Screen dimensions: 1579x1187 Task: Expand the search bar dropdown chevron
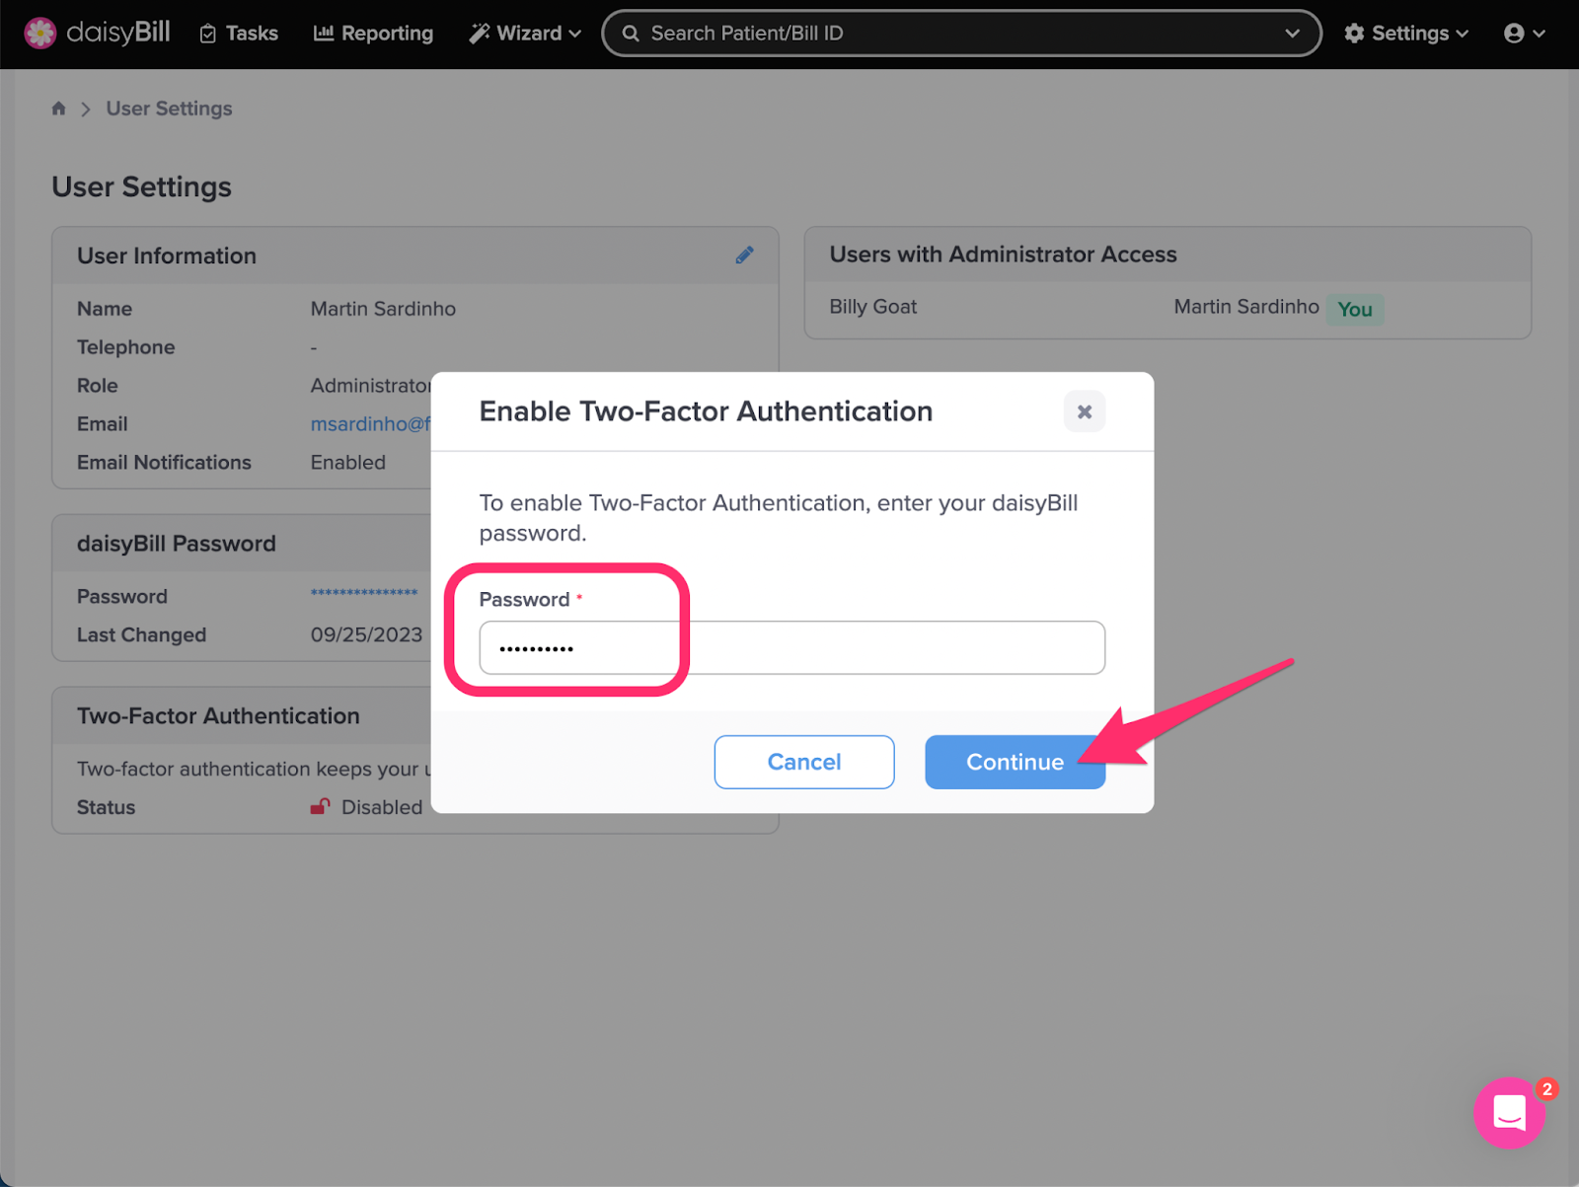click(x=1294, y=33)
